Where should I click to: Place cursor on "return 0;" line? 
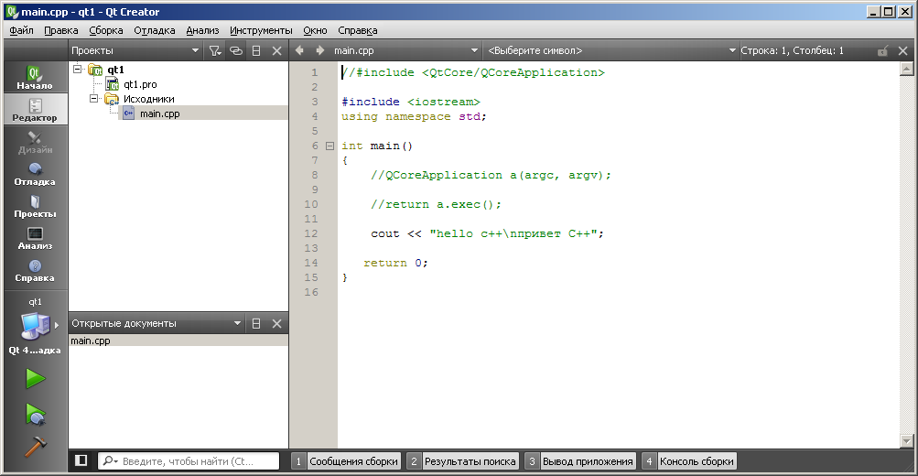395,263
